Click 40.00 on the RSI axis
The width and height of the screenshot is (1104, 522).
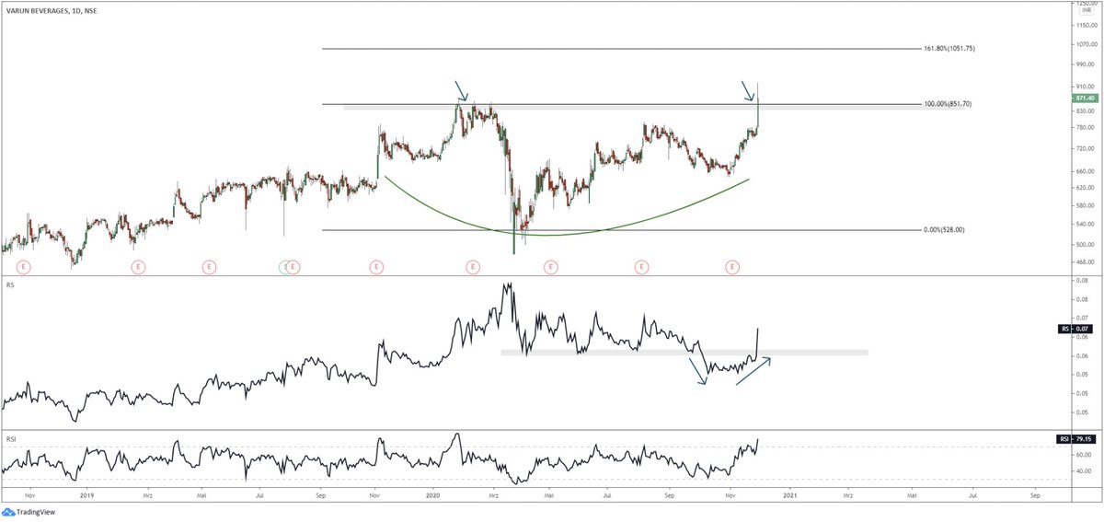(x=1082, y=470)
